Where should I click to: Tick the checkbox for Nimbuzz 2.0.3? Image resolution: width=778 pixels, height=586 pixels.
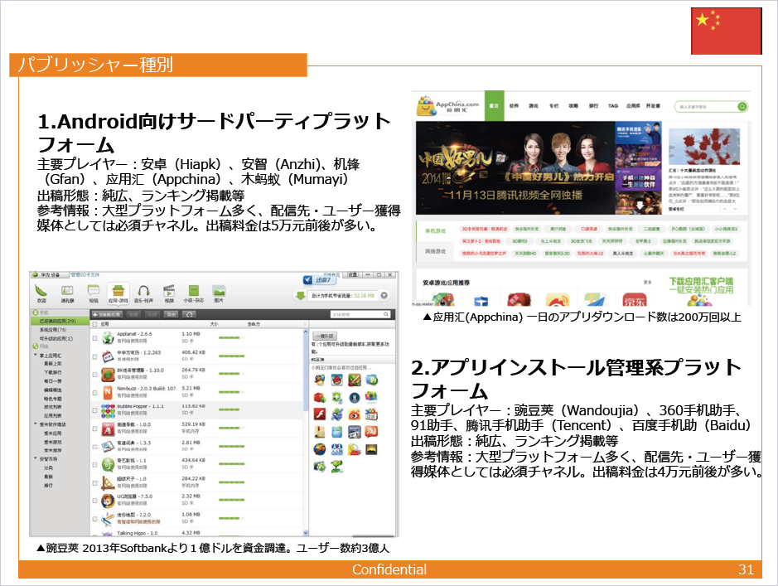click(94, 393)
